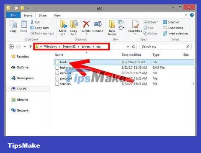The height and width of the screenshot is (153, 201).
Task: Switch to the Share tab
Action: tap(43, 16)
